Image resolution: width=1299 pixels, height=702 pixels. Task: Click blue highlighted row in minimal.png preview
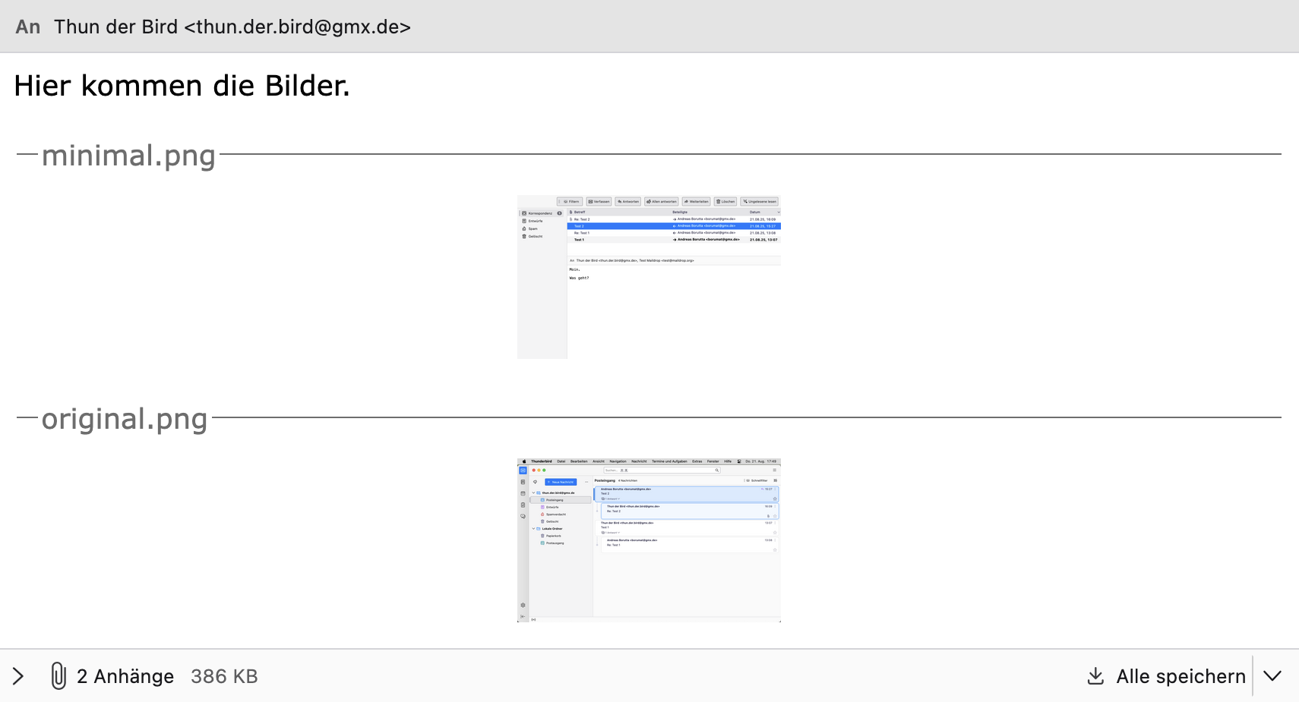point(673,226)
